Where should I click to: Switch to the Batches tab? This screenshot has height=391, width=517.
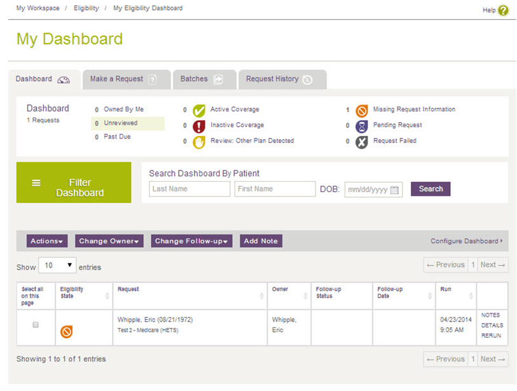205,79
